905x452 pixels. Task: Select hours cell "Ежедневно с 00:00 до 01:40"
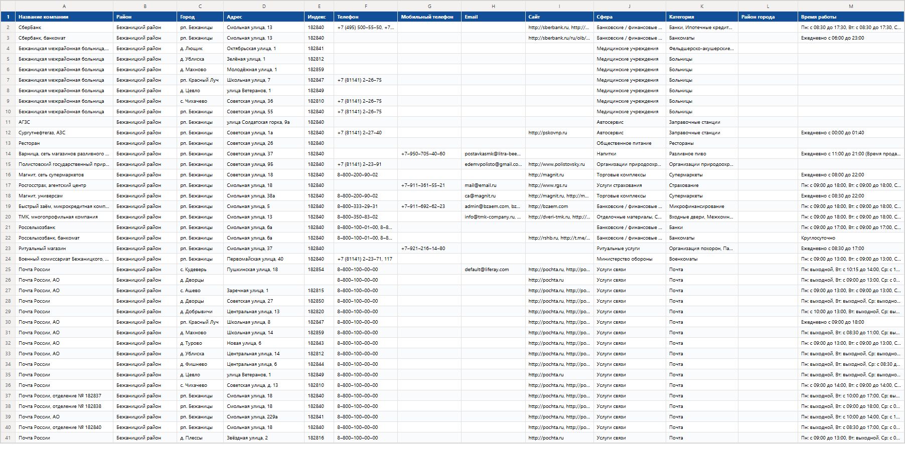click(851, 133)
